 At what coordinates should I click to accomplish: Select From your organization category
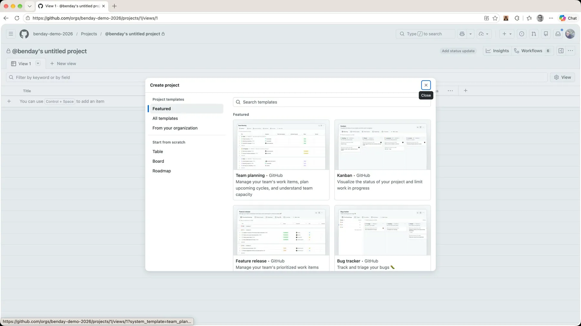(x=186, y=128)
